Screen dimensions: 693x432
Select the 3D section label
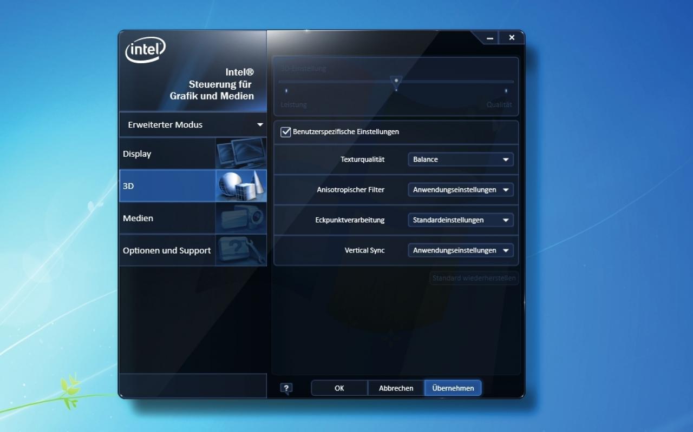128,185
